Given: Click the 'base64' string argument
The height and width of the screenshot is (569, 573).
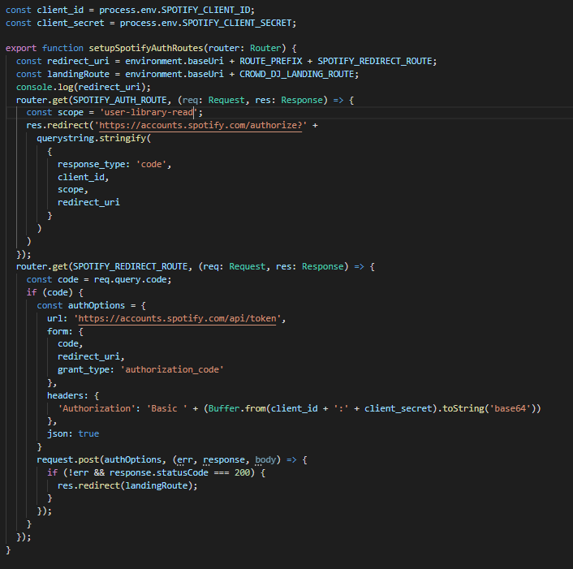Looking at the screenshot, I should [x=511, y=408].
